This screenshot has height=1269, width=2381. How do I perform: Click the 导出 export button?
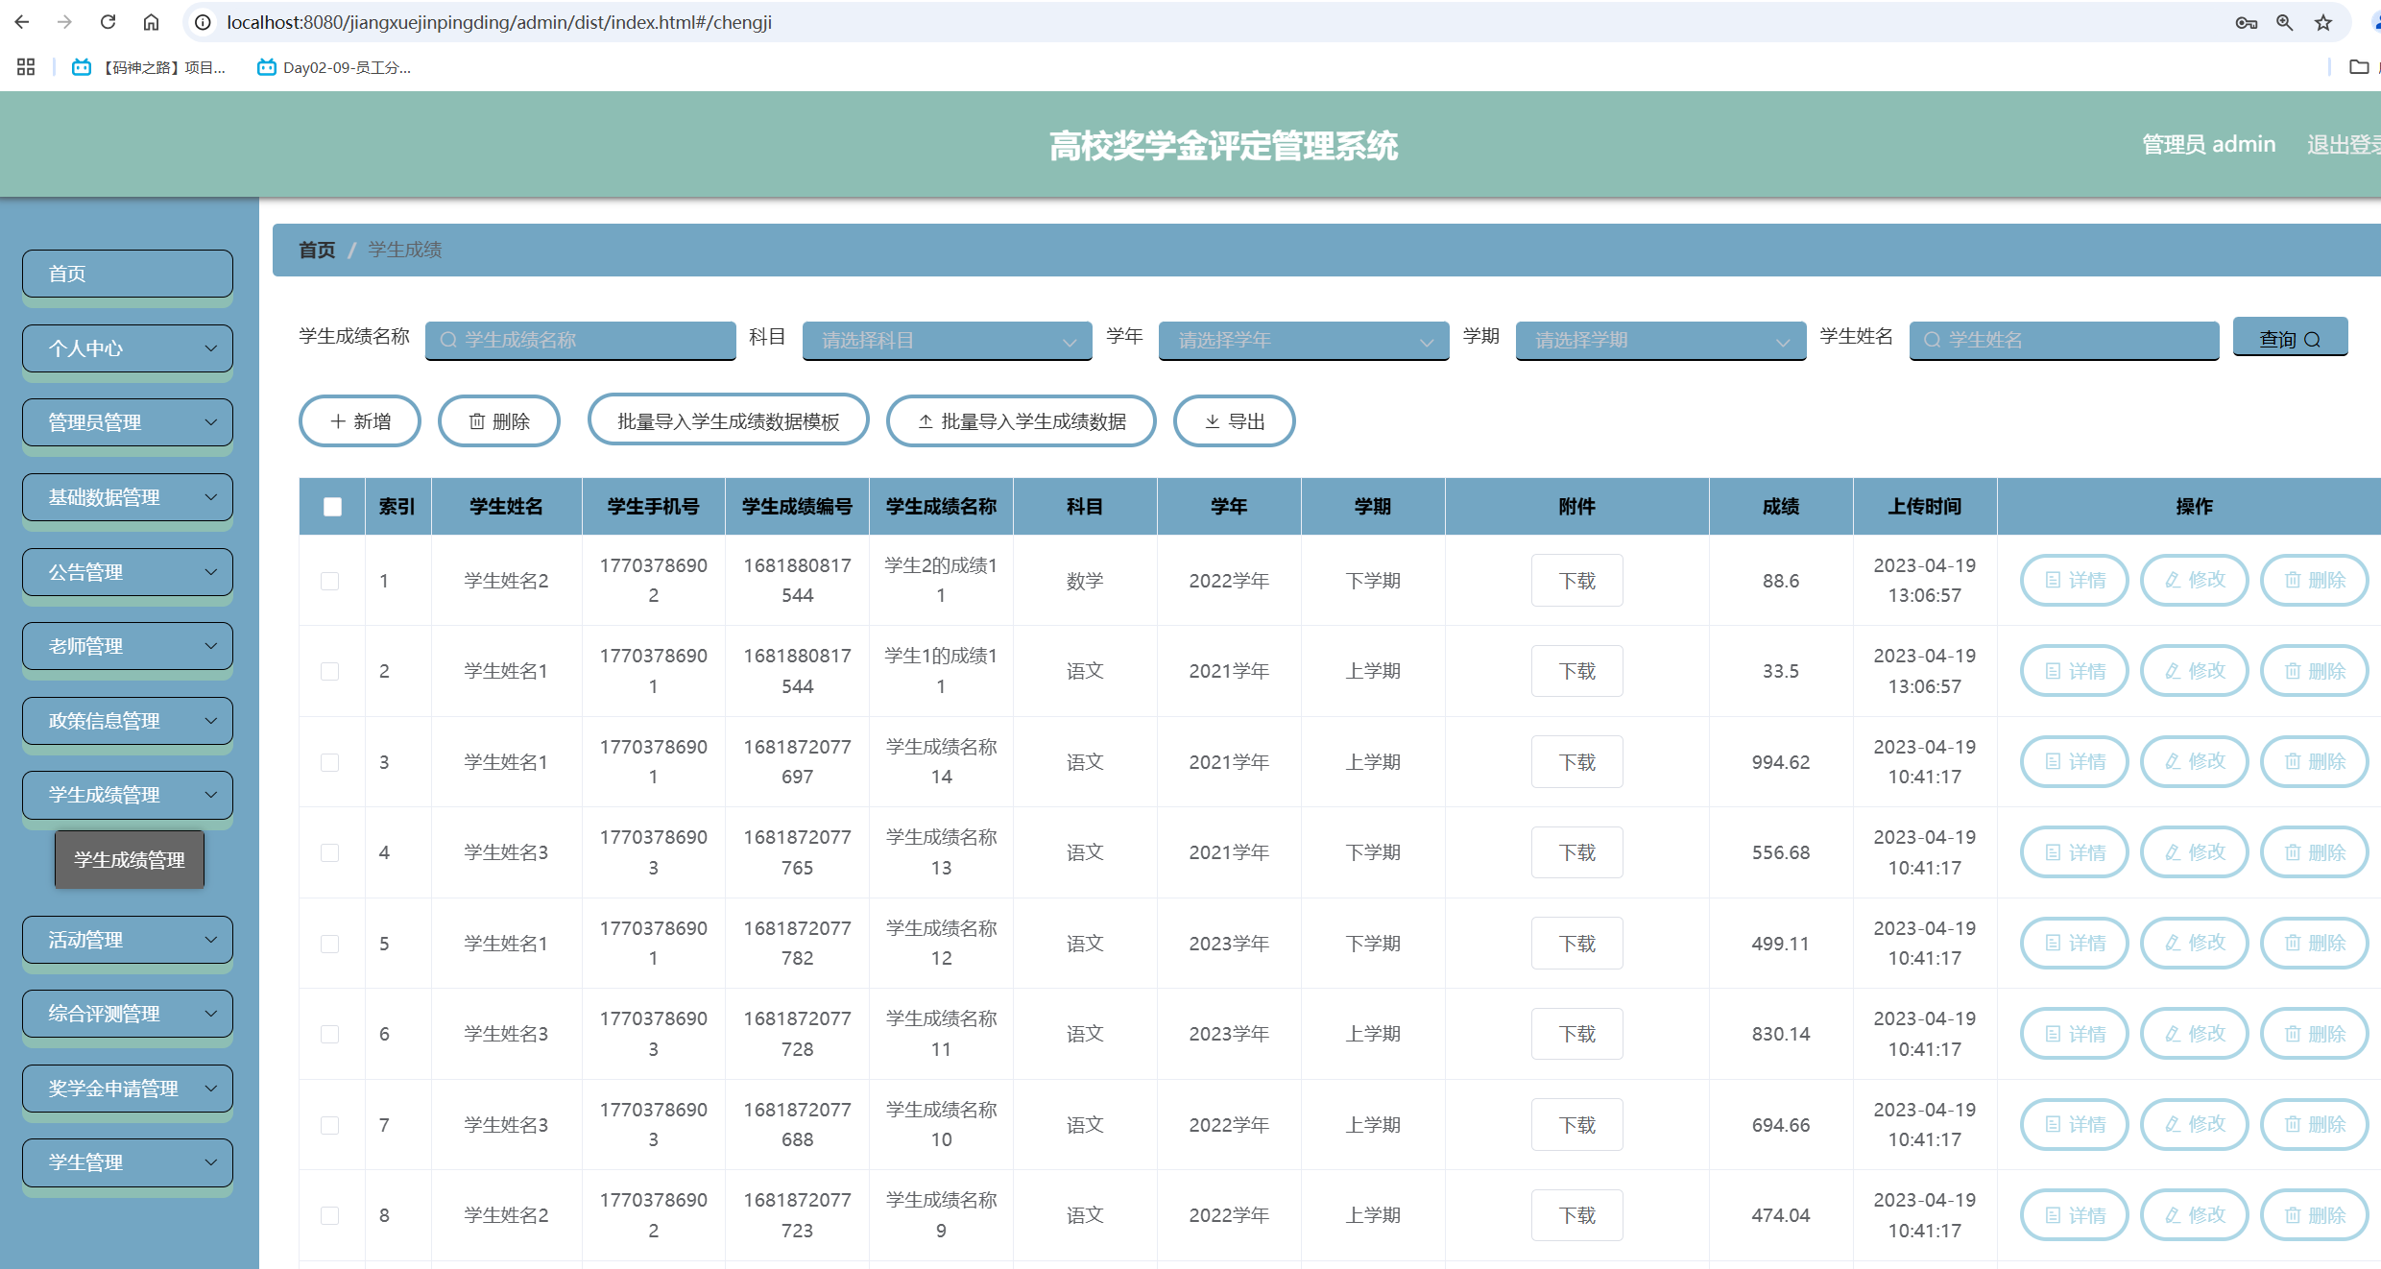click(1235, 421)
